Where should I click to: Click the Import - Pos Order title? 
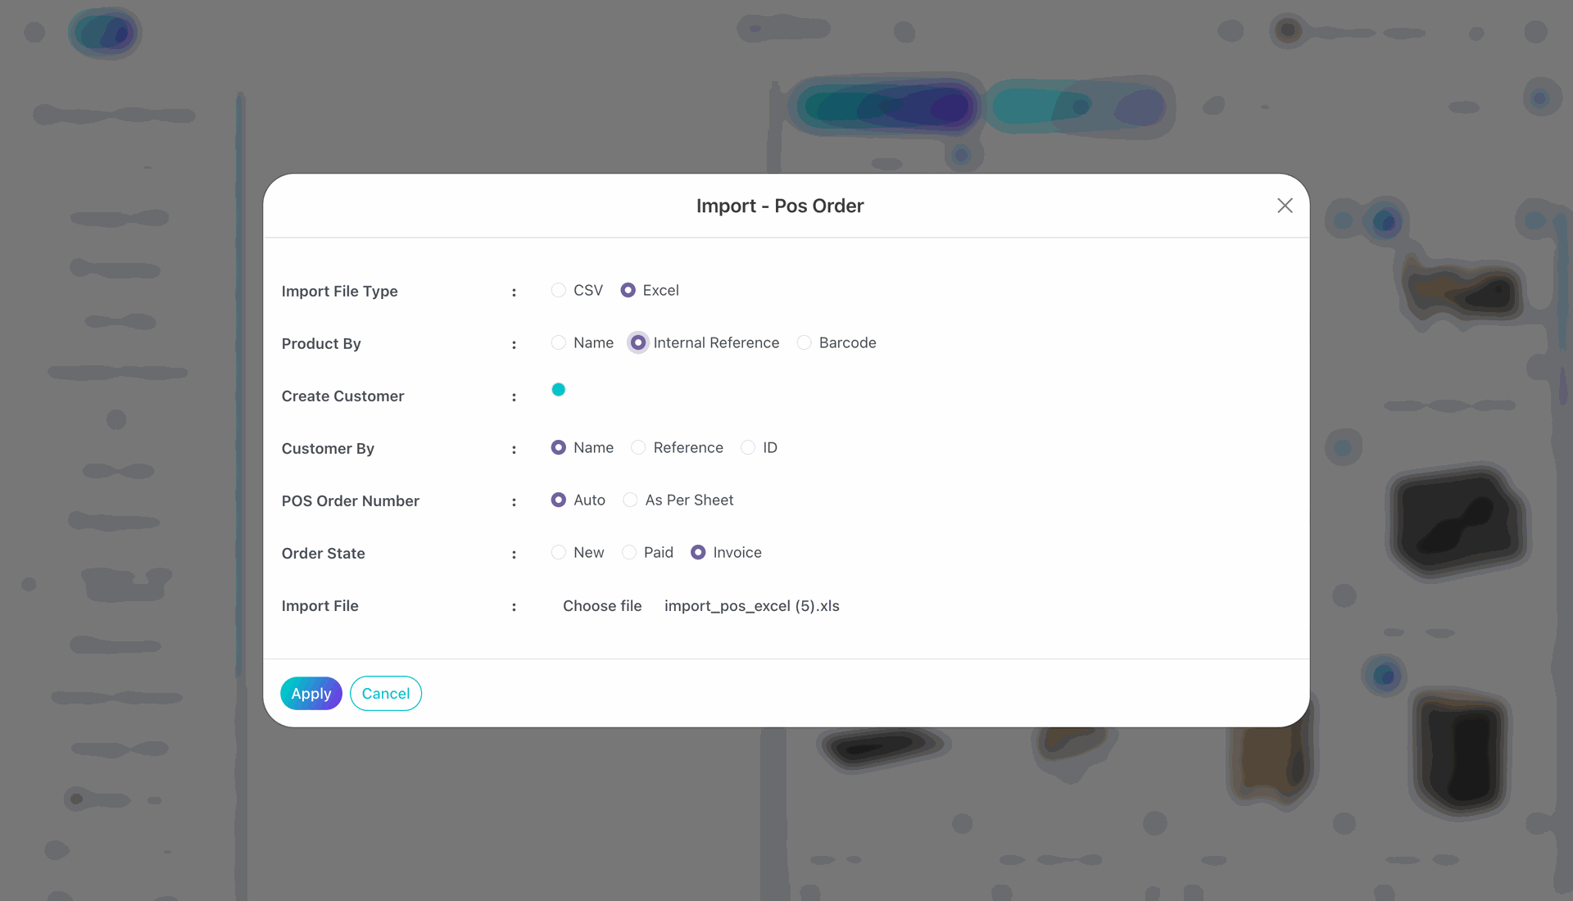pyautogui.click(x=780, y=206)
